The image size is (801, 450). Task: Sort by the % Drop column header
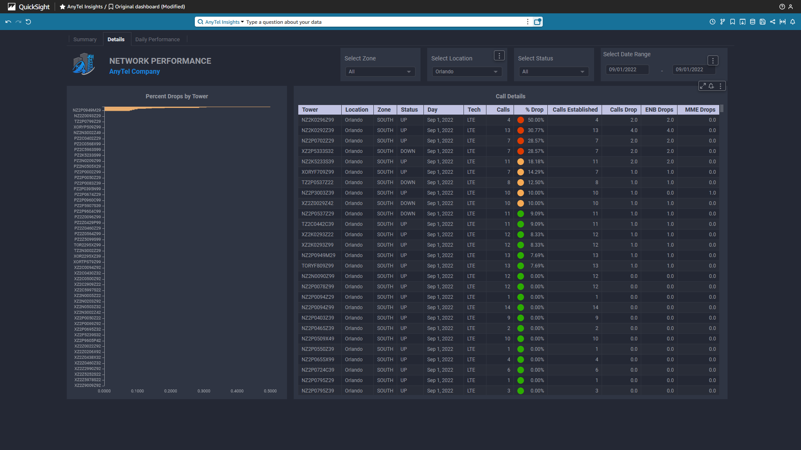point(534,110)
